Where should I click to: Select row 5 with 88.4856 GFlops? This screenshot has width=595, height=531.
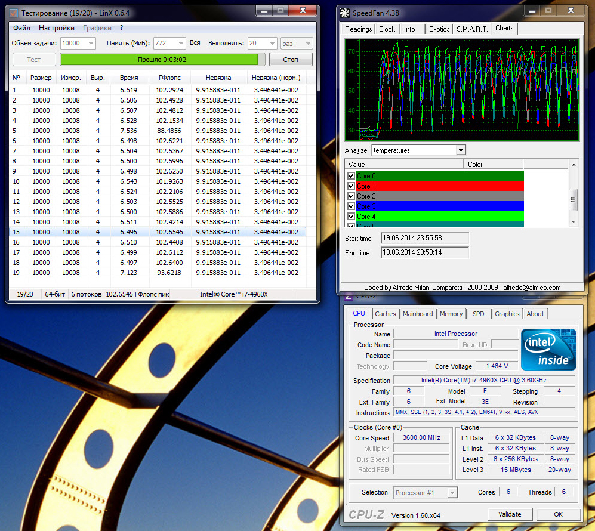[x=157, y=131]
